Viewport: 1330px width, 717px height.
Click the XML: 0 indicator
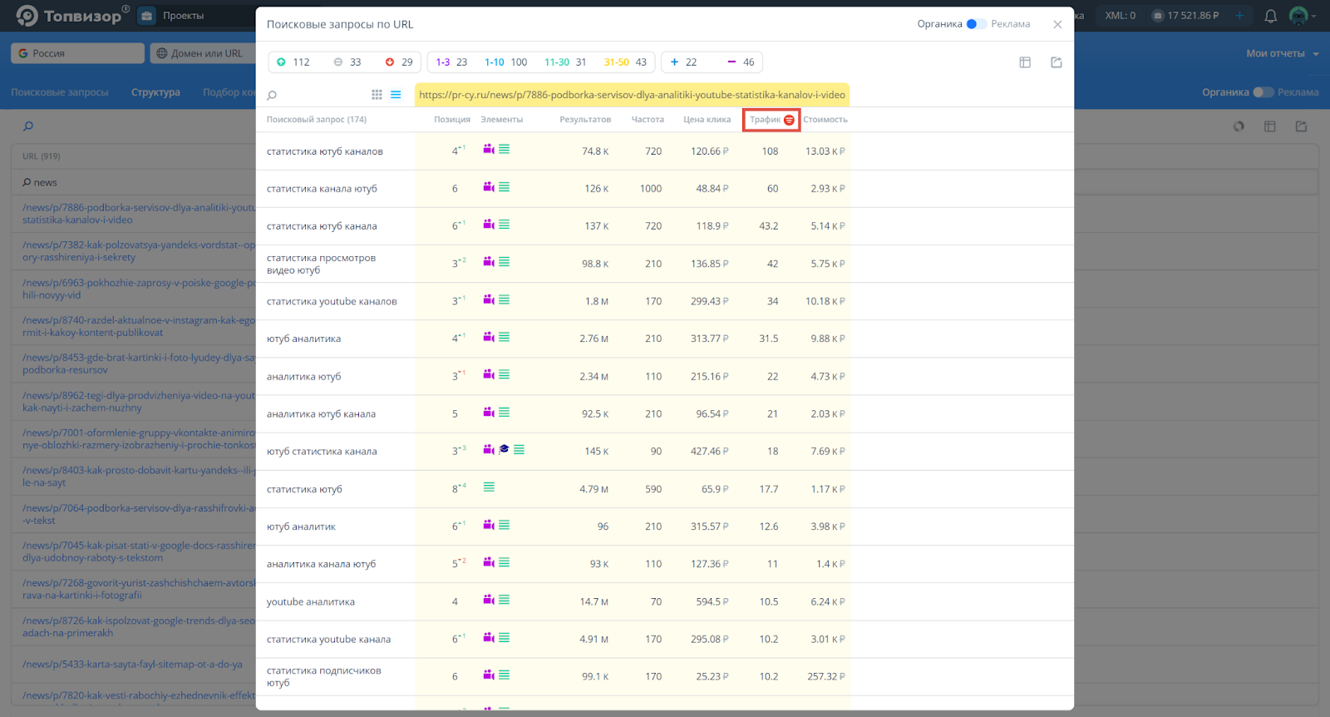click(x=1120, y=16)
